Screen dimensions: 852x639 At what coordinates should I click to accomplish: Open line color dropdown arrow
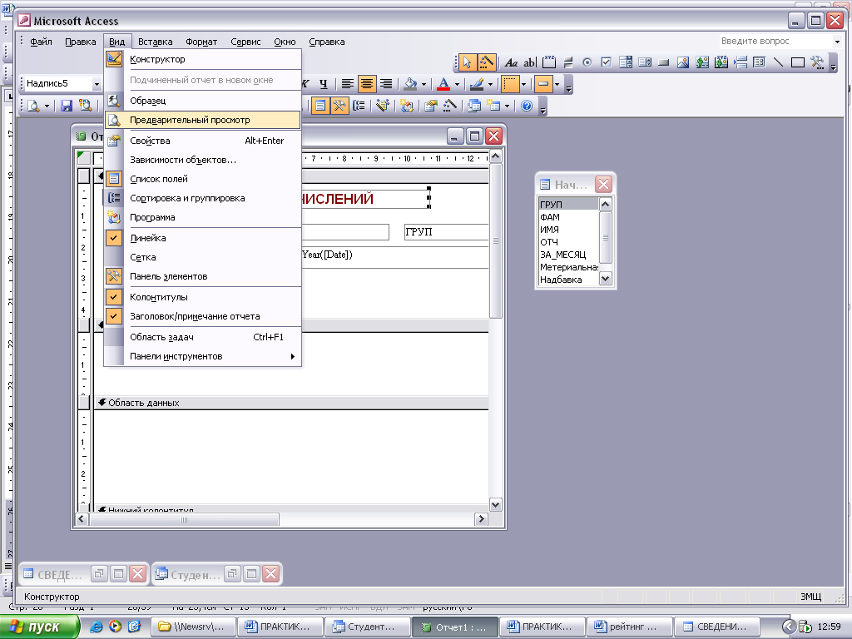[x=489, y=84]
